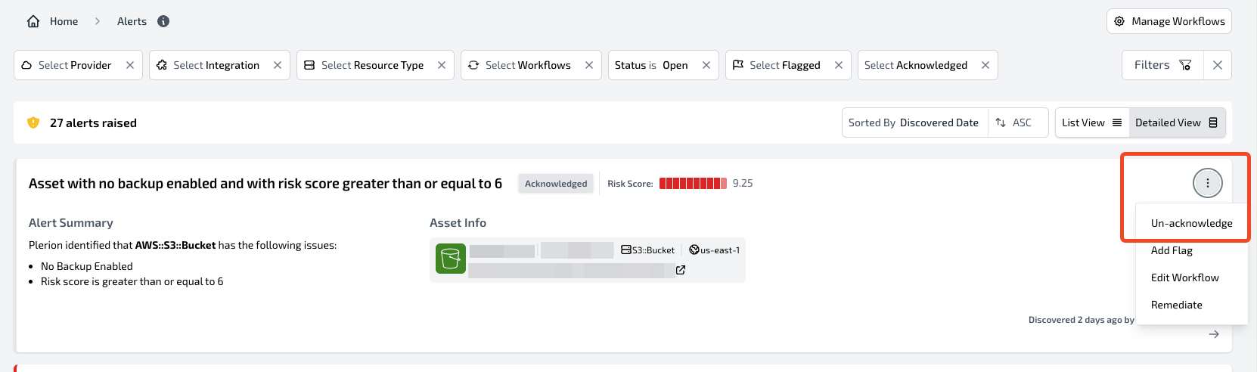Screen dimensions: 1257x372
Task: Click the X button beside Filters
Action: [x=1218, y=65]
